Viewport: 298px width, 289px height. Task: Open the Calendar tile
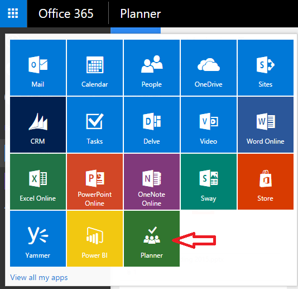[x=95, y=68]
